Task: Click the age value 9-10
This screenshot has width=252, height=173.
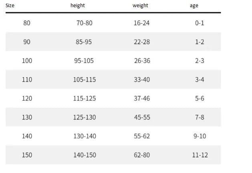Action: tap(200, 136)
